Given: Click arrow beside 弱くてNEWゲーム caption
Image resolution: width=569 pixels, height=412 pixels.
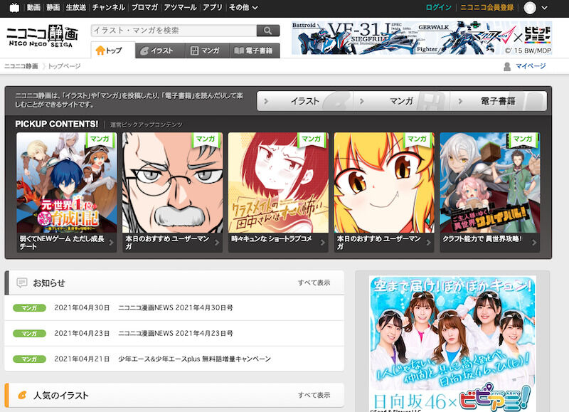Looking at the screenshot, I should (111, 243).
